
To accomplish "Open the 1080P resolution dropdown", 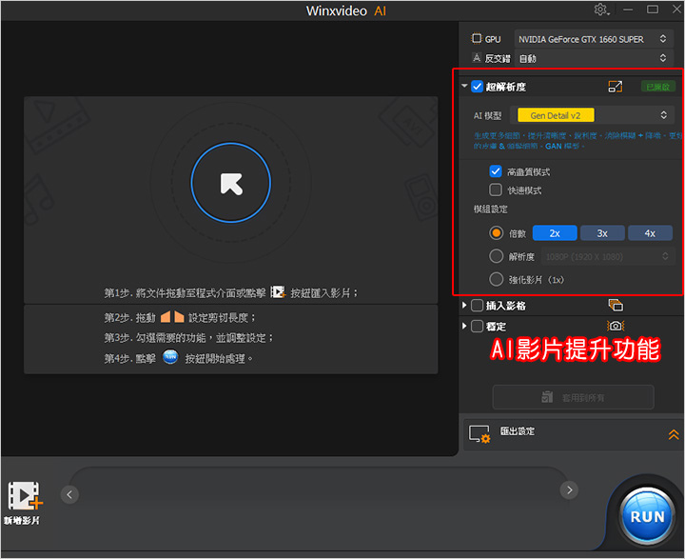I will [x=608, y=256].
